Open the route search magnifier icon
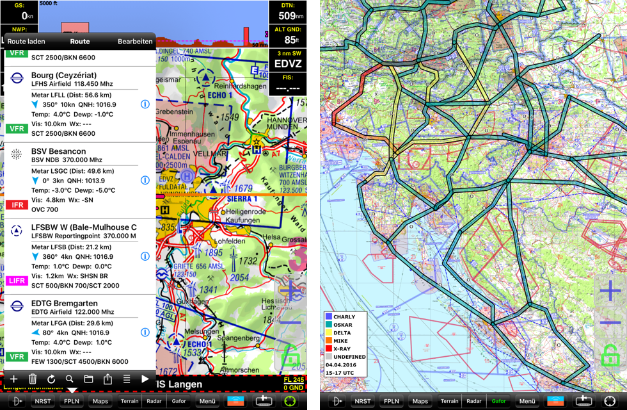The width and height of the screenshot is (627, 410). [x=69, y=379]
